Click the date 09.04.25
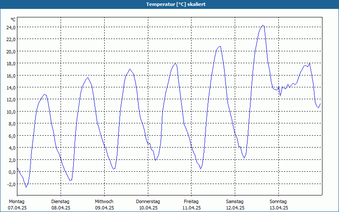339x212 pixels. pyautogui.click(x=104, y=208)
